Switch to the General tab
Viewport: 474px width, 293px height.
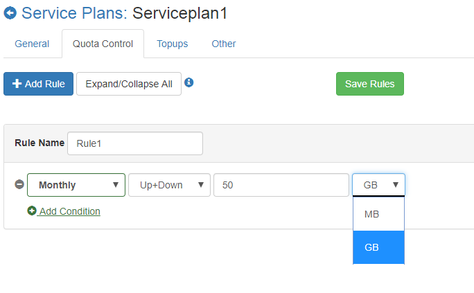point(32,44)
